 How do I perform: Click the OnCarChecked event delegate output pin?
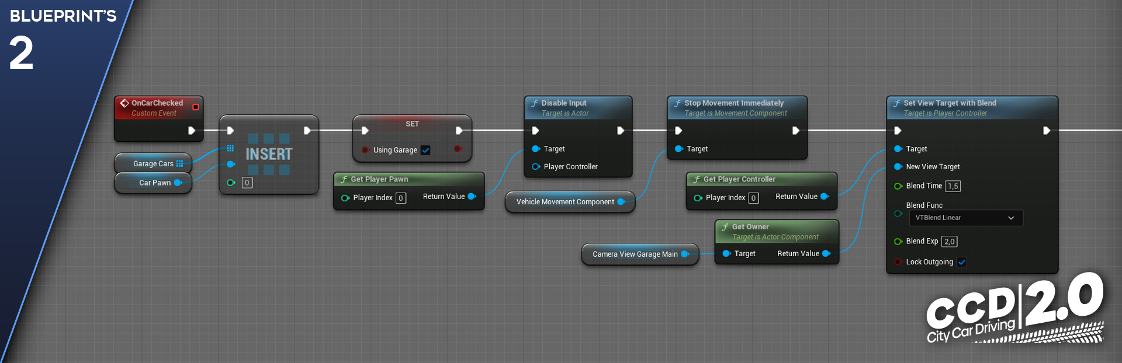(x=196, y=107)
